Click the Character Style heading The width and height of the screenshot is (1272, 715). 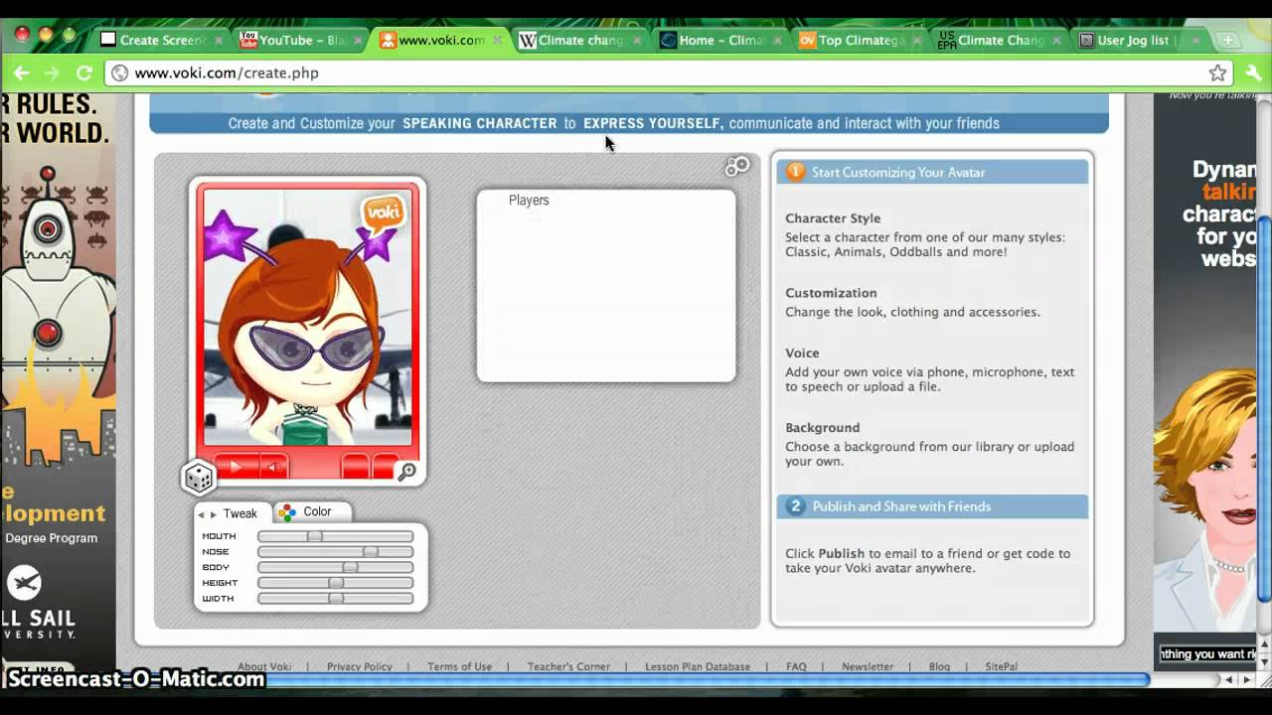tap(833, 218)
